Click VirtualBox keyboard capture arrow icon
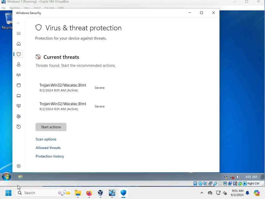The image size is (265, 199). point(245,183)
